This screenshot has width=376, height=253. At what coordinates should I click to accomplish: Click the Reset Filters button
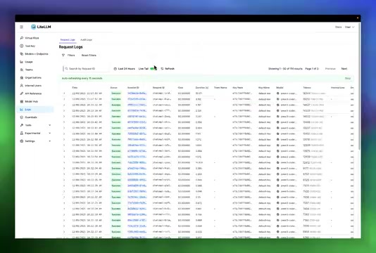89,56
